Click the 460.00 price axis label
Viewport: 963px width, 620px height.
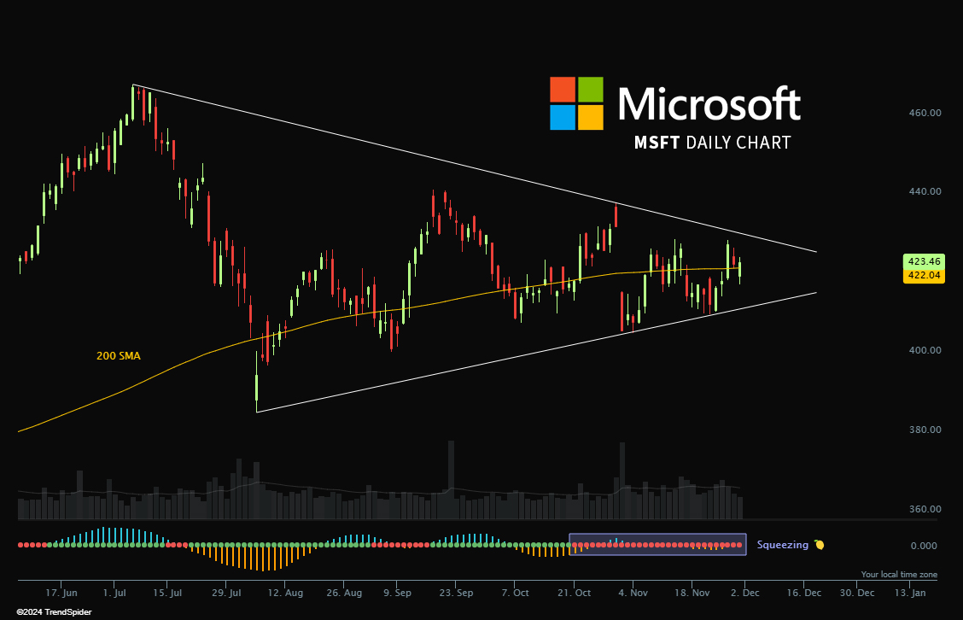[925, 113]
